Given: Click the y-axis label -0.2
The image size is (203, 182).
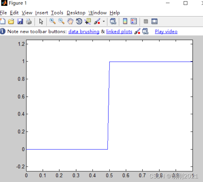Looking at the screenshot, I should (21, 167).
